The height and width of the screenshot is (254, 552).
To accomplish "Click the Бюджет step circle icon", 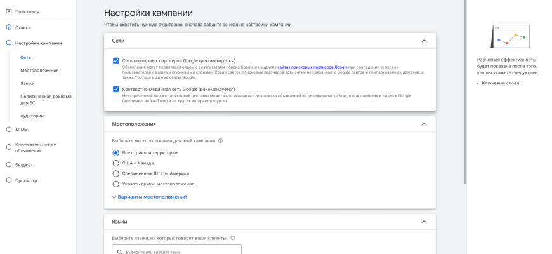I will pos(9,164).
